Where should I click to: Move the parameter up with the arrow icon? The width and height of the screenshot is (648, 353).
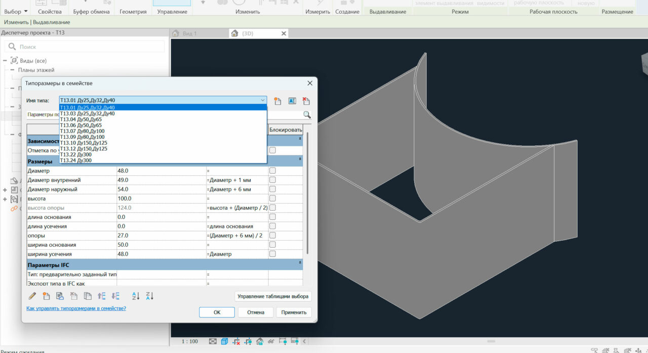(x=101, y=296)
